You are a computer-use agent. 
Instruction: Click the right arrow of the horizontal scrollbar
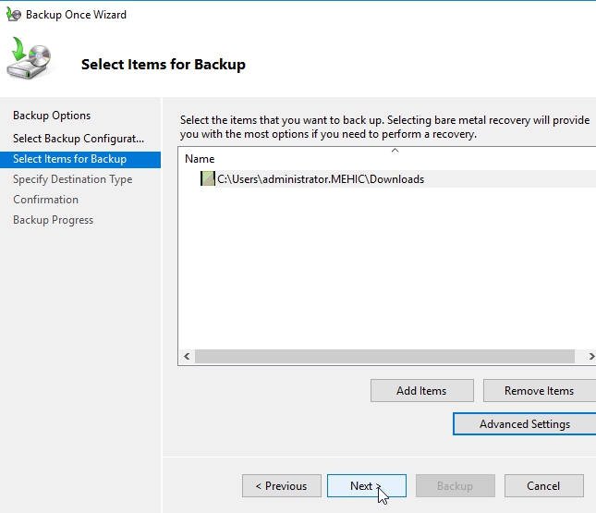tap(590, 356)
